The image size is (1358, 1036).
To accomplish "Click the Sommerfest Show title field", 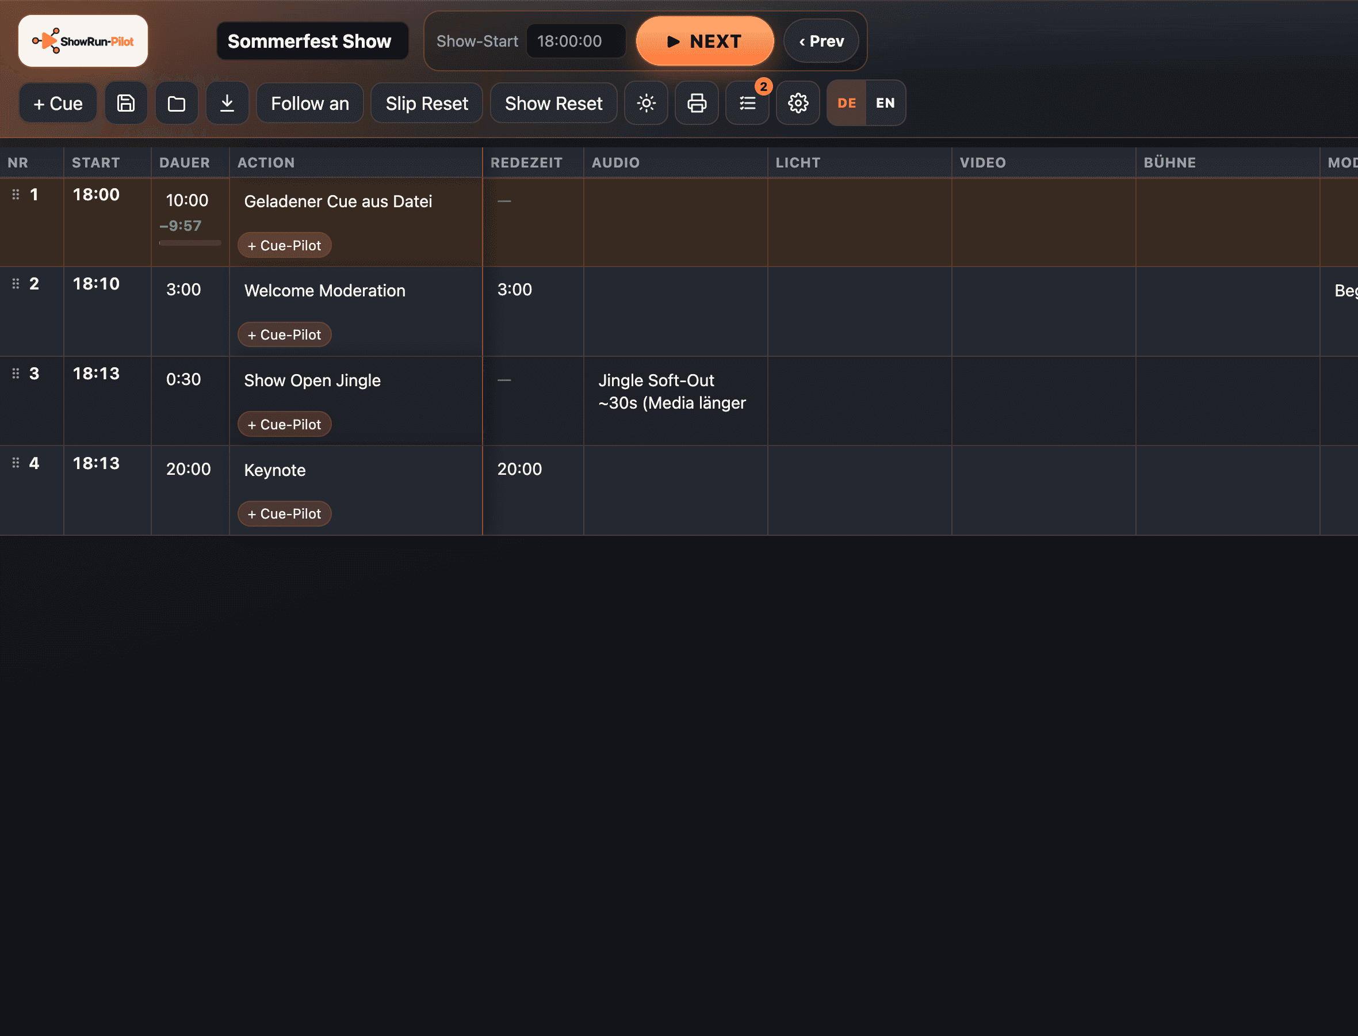I will [x=312, y=41].
